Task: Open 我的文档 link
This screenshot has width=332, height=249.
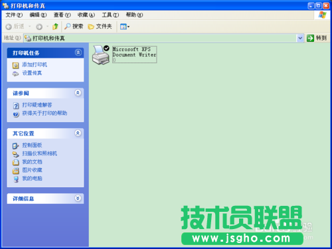Action: point(32,162)
